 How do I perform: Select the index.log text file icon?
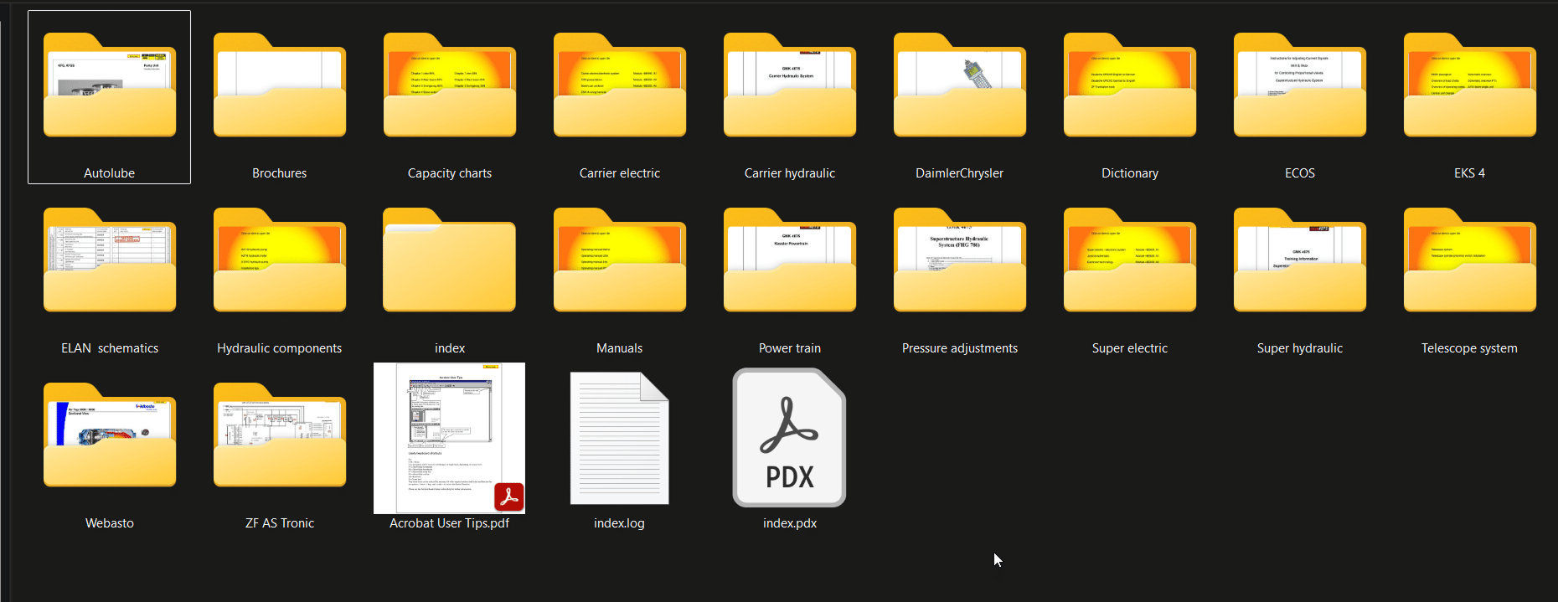[620, 438]
